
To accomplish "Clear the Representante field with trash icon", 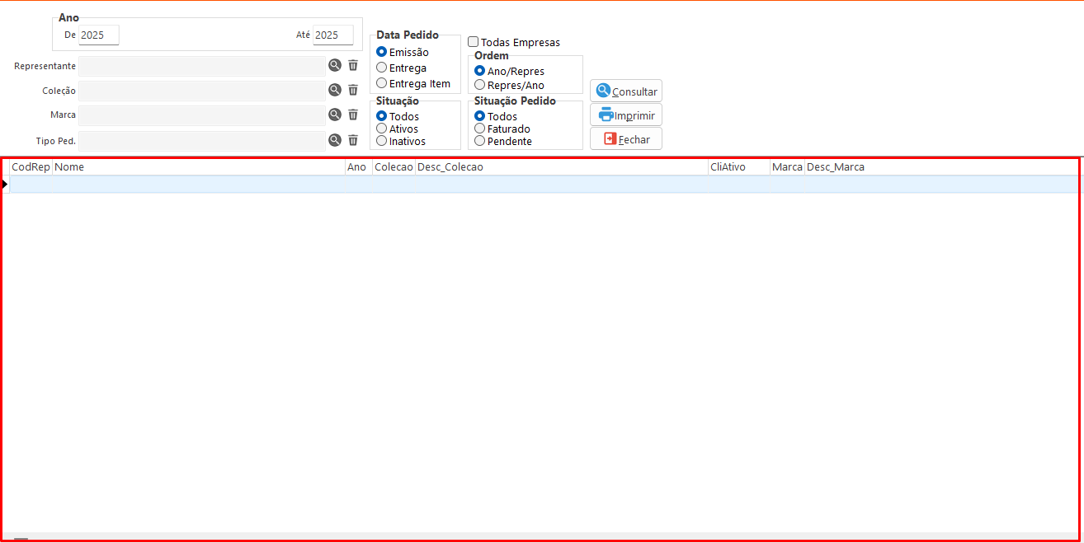I will 353,66.
